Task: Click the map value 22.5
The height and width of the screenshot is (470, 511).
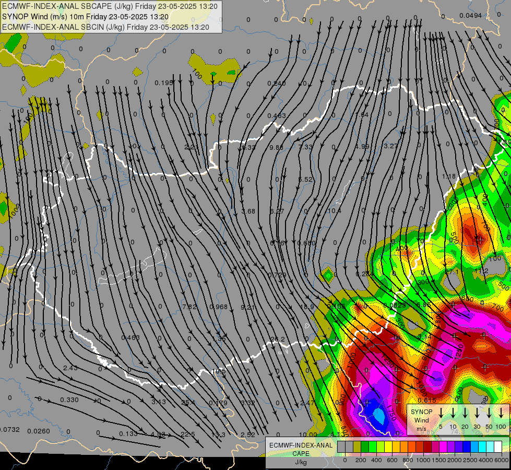Action: tap(188, 434)
